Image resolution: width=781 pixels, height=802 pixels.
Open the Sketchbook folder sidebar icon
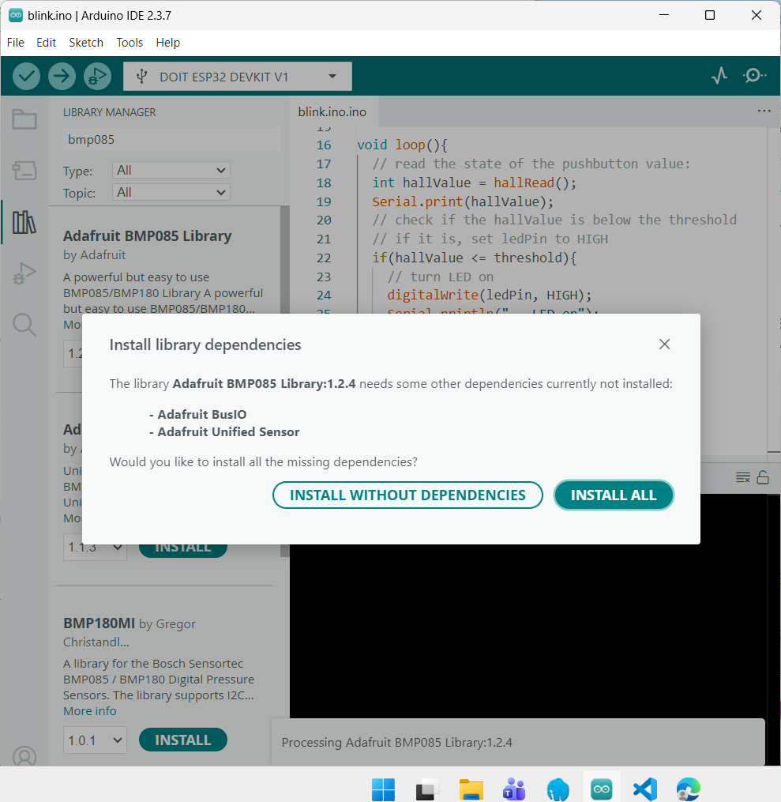pos(24,119)
